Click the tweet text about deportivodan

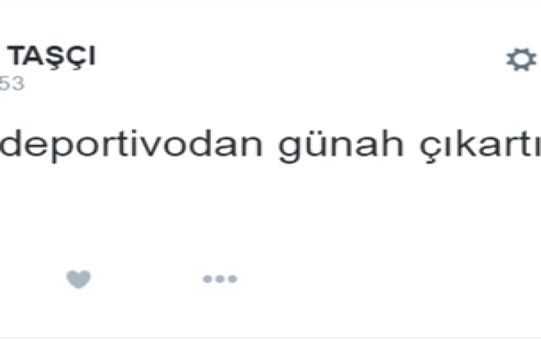click(270, 146)
